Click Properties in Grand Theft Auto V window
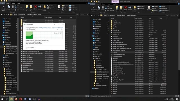180x101 pixels. tap(149, 8)
